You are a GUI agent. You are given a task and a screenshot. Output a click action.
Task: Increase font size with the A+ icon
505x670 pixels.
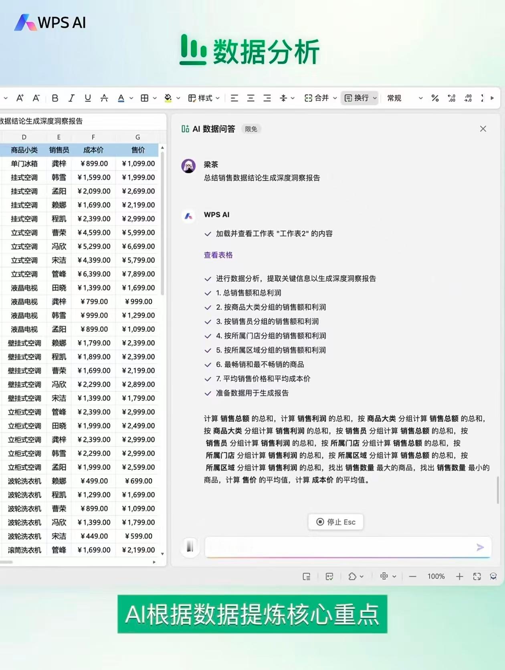pos(20,98)
